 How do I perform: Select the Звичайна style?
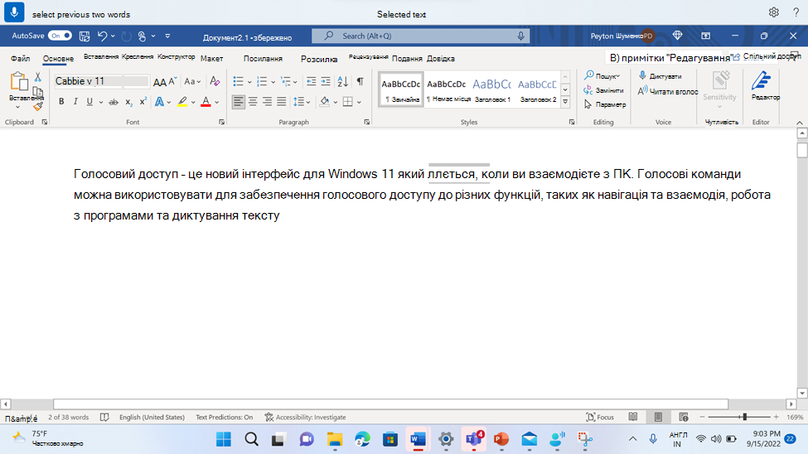click(x=401, y=89)
